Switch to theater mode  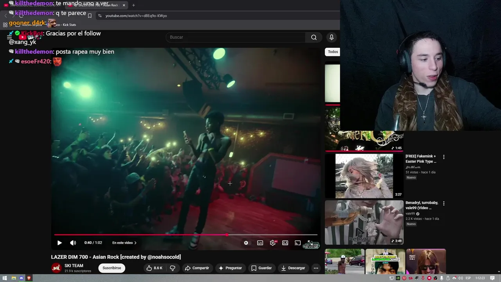click(285, 243)
